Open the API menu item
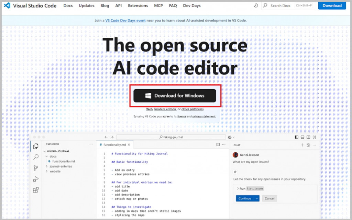The height and width of the screenshot is (220, 352). point(119,5)
